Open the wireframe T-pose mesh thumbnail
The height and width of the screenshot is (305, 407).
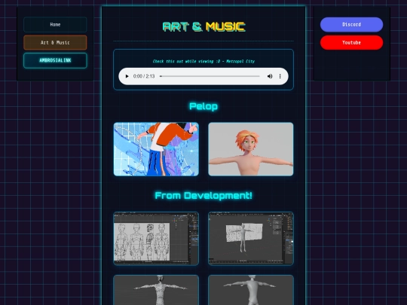(x=156, y=290)
